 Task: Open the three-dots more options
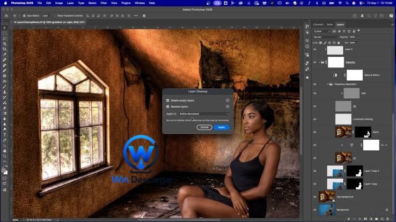pos(136,16)
